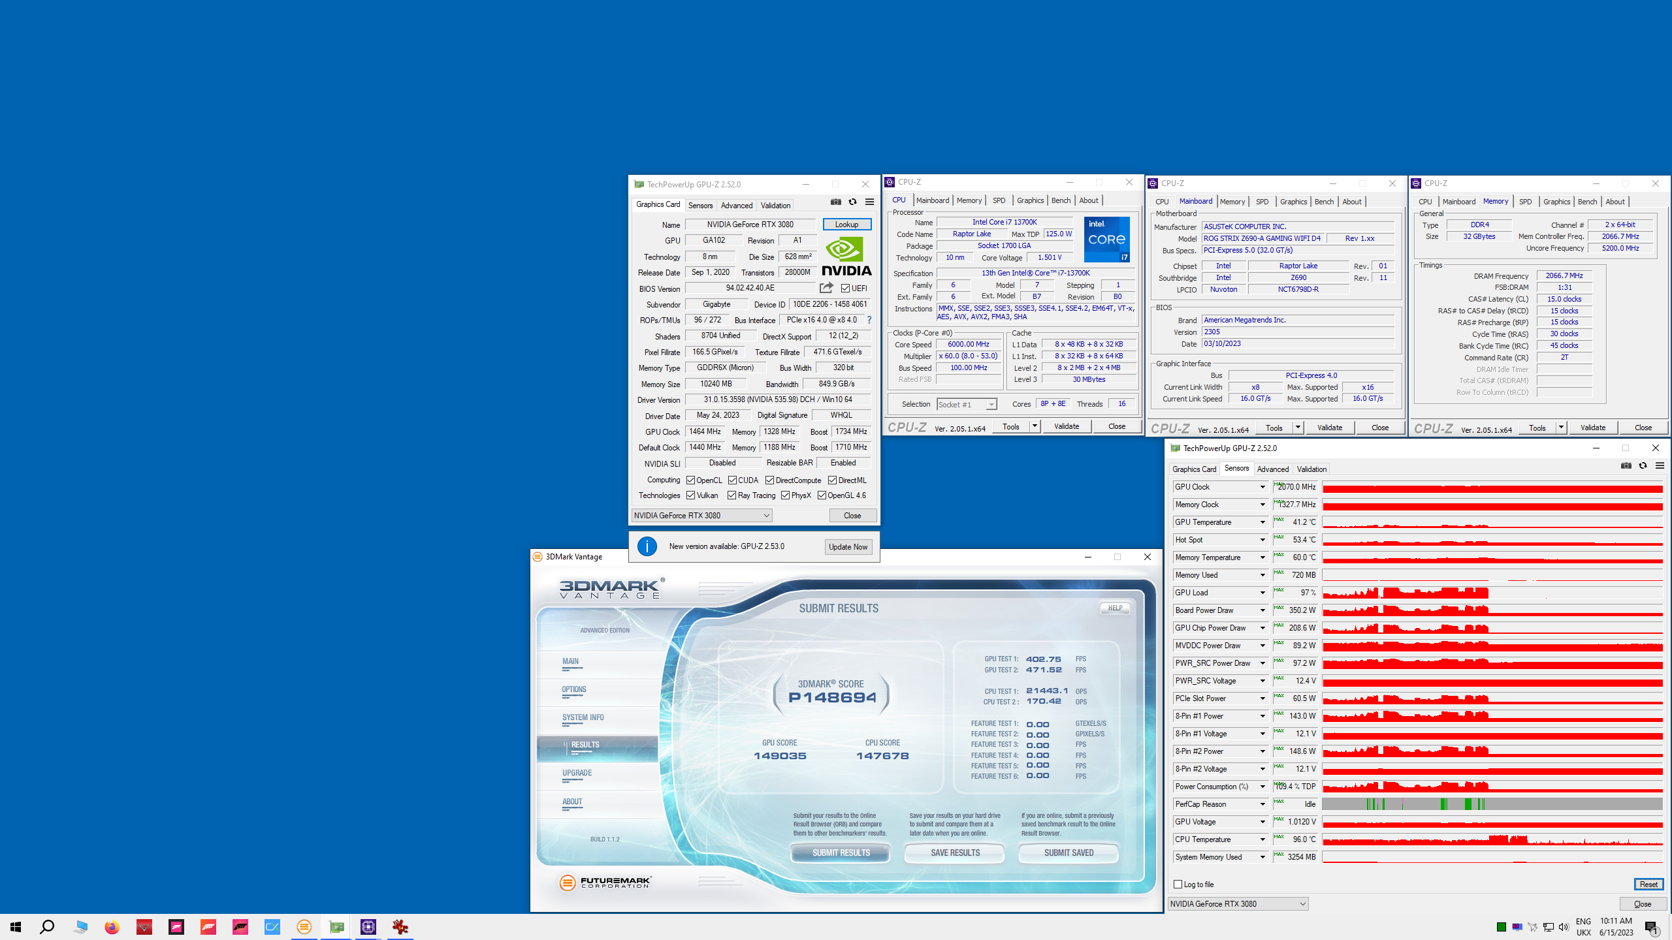Click the HELP button in 3DMark Vantage

coord(1115,608)
